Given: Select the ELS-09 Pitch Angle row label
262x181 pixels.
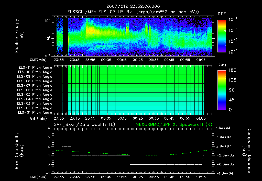Looking at the screenshot, I should [x=35, y=77].
